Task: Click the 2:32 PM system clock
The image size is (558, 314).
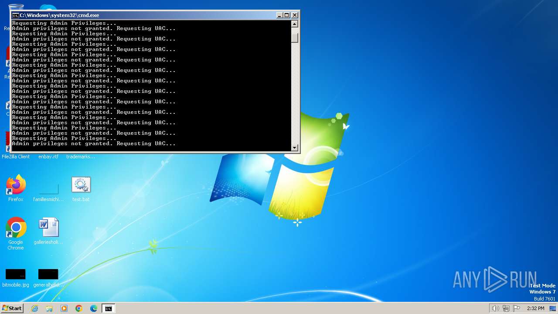Action: click(x=535, y=308)
